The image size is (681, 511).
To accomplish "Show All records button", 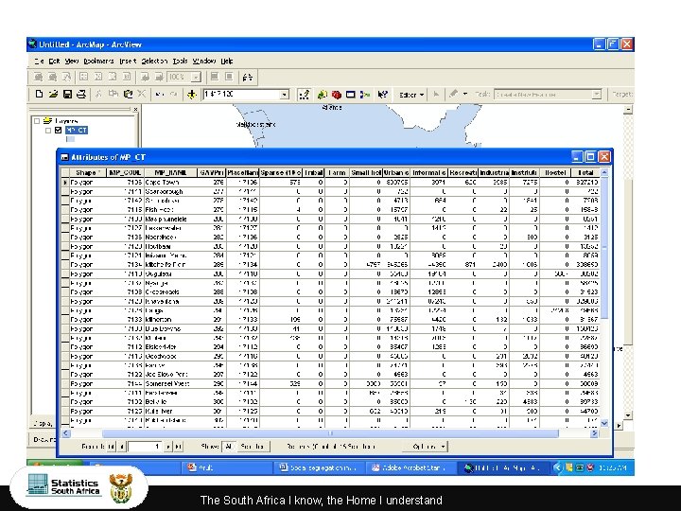I will tap(229, 447).
